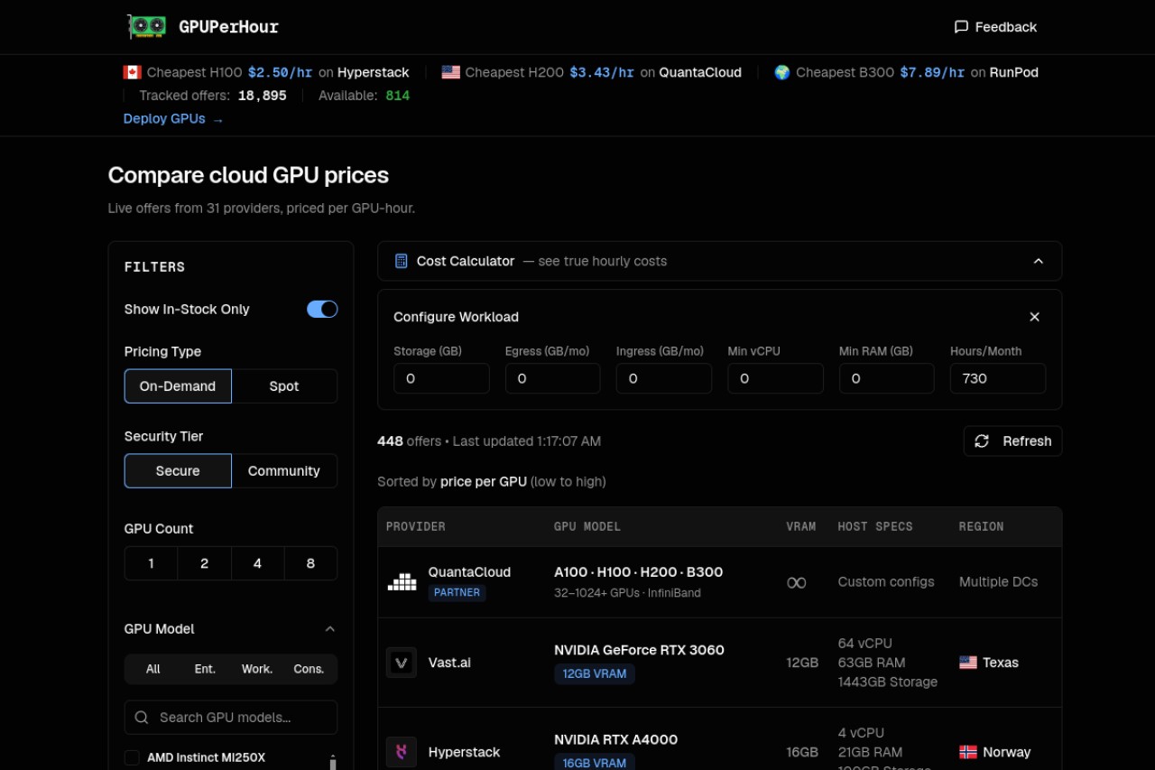Click the Hyperstack provider logo

coord(402,752)
